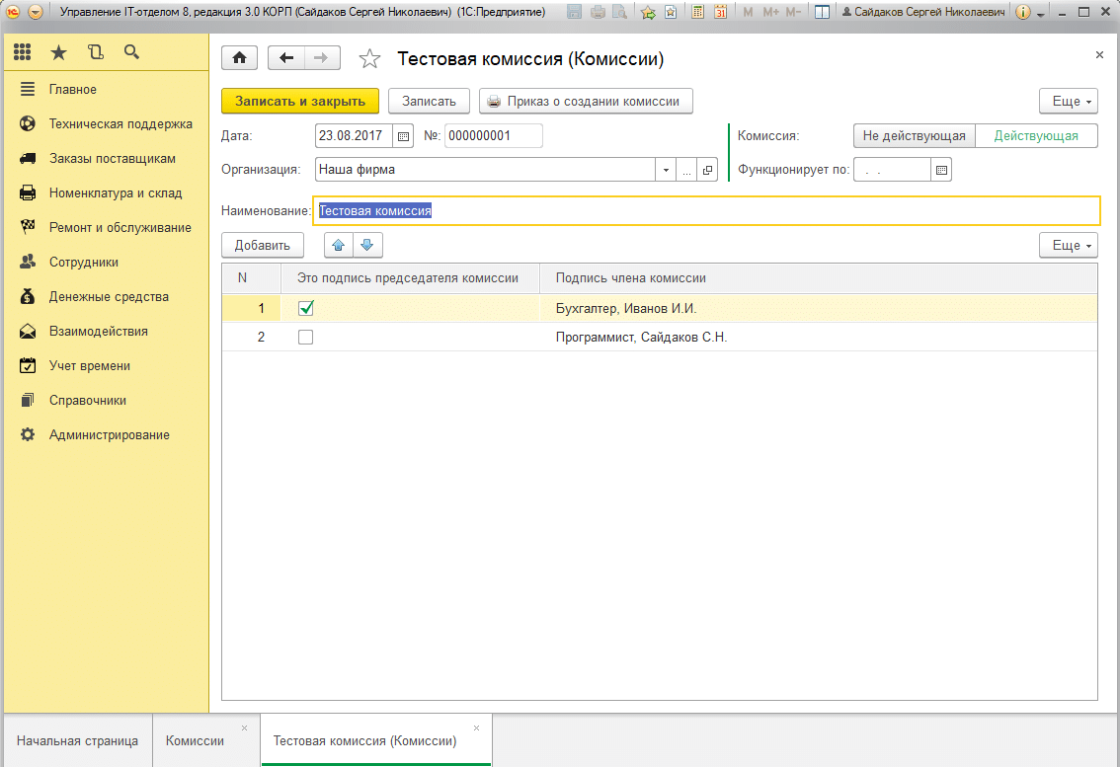Print Приказ о создании комиссии

[586, 102]
